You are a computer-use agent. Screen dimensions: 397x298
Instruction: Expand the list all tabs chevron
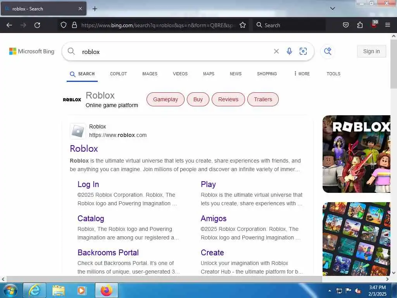point(332,9)
